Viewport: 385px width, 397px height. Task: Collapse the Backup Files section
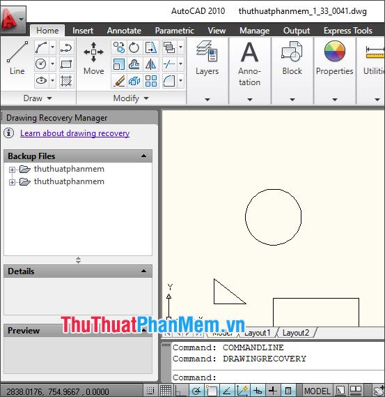point(143,156)
